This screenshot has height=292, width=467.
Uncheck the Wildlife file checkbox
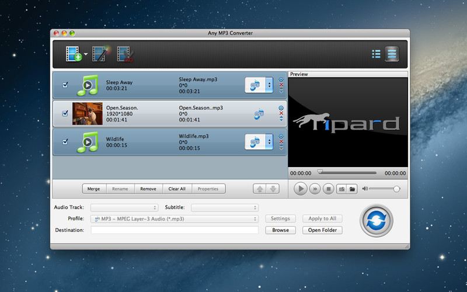[65, 142]
